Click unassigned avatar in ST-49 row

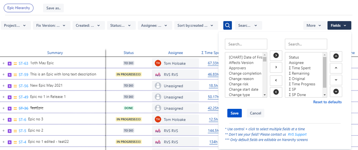point(158,97)
